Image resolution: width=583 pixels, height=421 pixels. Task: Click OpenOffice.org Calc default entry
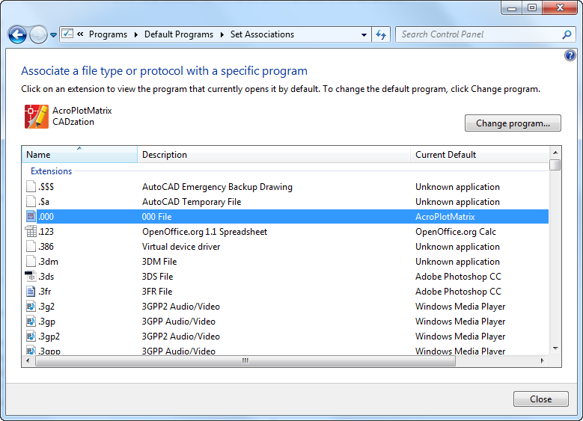(x=456, y=232)
